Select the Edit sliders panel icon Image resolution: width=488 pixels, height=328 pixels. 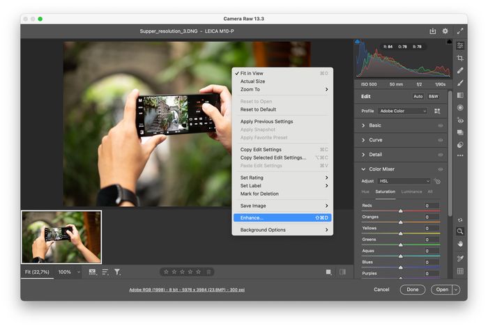[460, 46]
